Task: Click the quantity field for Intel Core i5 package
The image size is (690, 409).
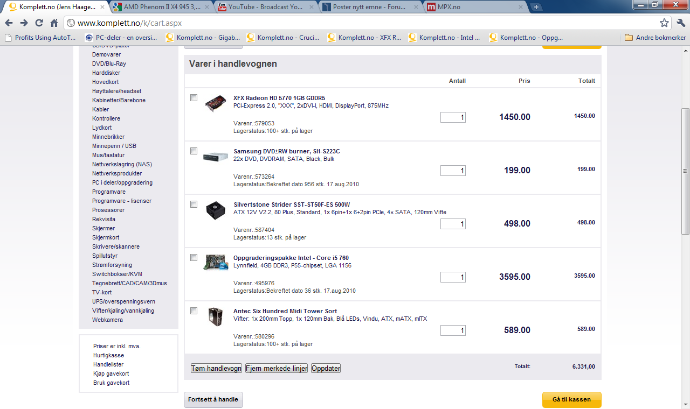Action: [x=453, y=277]
